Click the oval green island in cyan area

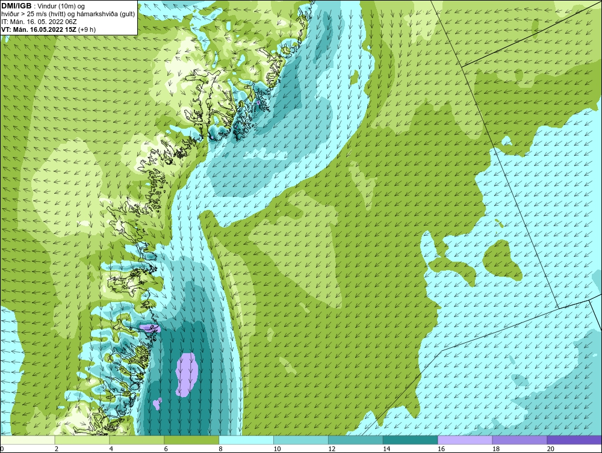pos(502,259)
